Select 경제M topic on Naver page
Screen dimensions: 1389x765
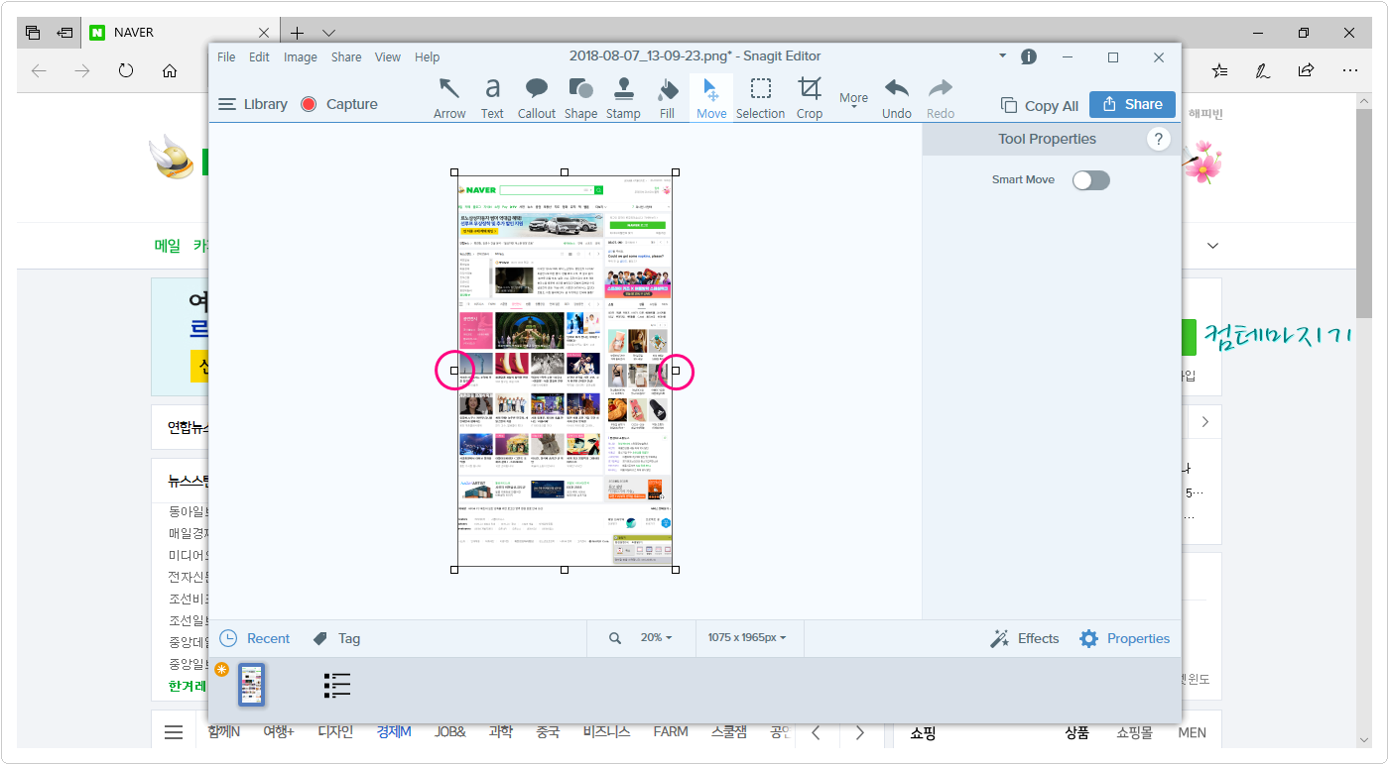click(394, 732)
